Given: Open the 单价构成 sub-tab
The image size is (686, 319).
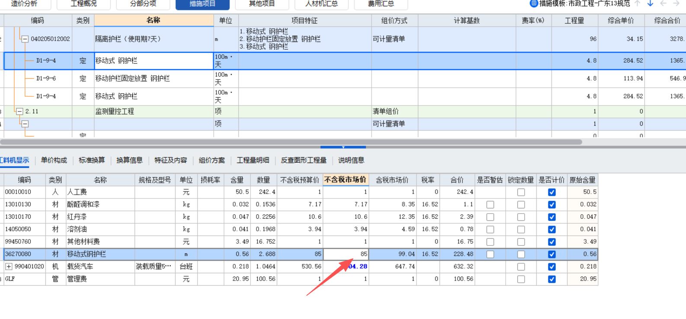Looking at the screenshot, I should coord(54,160).
